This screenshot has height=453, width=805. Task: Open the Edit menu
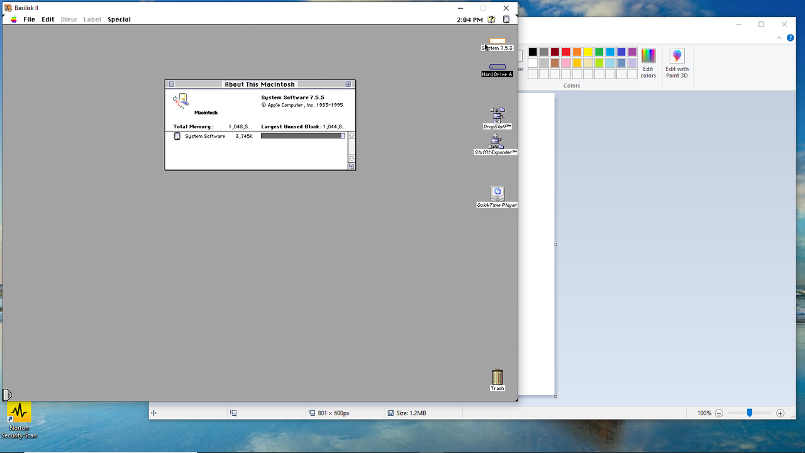[48, 20]
